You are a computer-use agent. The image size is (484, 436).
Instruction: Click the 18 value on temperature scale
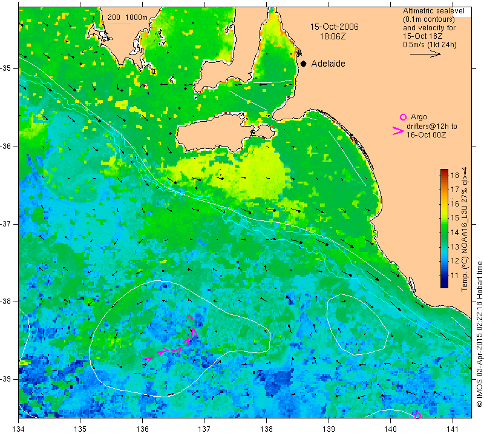(x=455, y=175)
